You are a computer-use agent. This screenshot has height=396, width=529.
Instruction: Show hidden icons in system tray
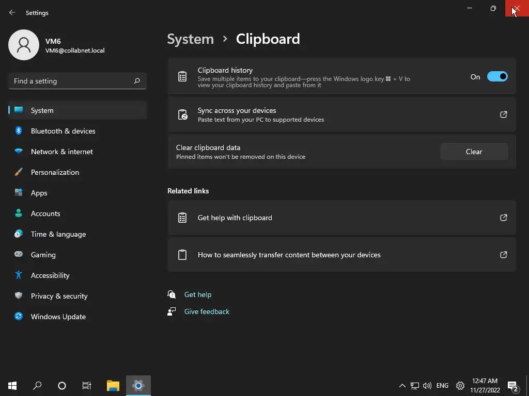click(x=402, y=386)
